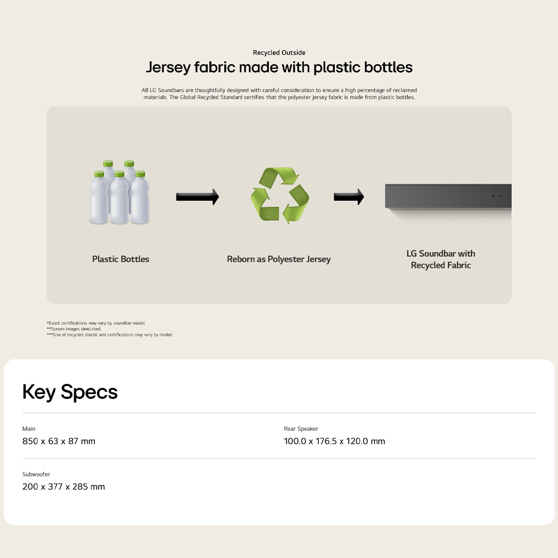The width and height of the screenshot is (558, 558).
Task: Click the "Exact certifications may vary" footnote
Action: click(x=96, y=323)
